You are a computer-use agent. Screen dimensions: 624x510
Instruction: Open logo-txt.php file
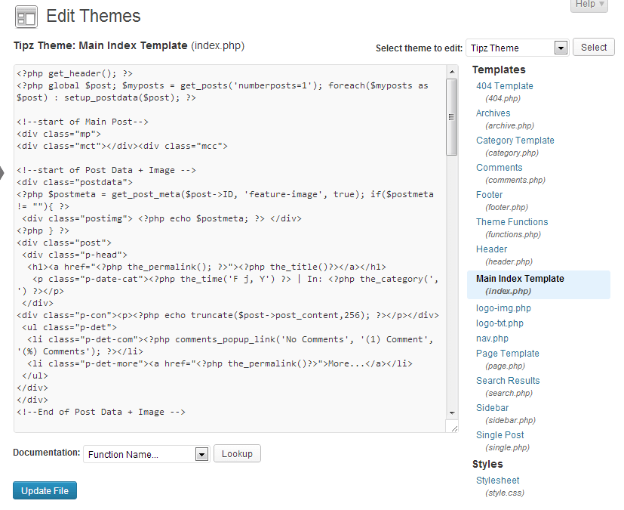pyautogui.click(x=500, y=323)
